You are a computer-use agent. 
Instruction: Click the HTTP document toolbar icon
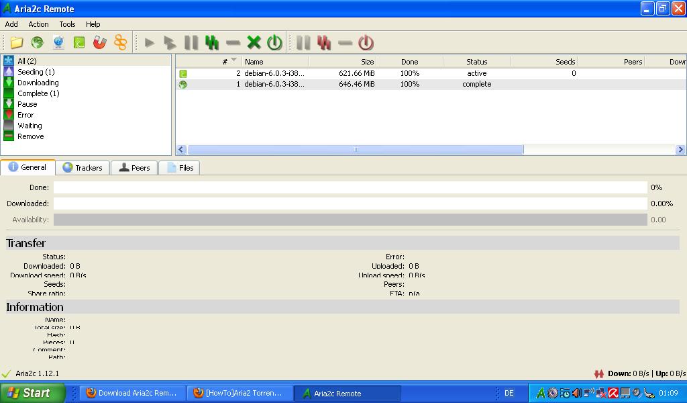pos(58,43)
